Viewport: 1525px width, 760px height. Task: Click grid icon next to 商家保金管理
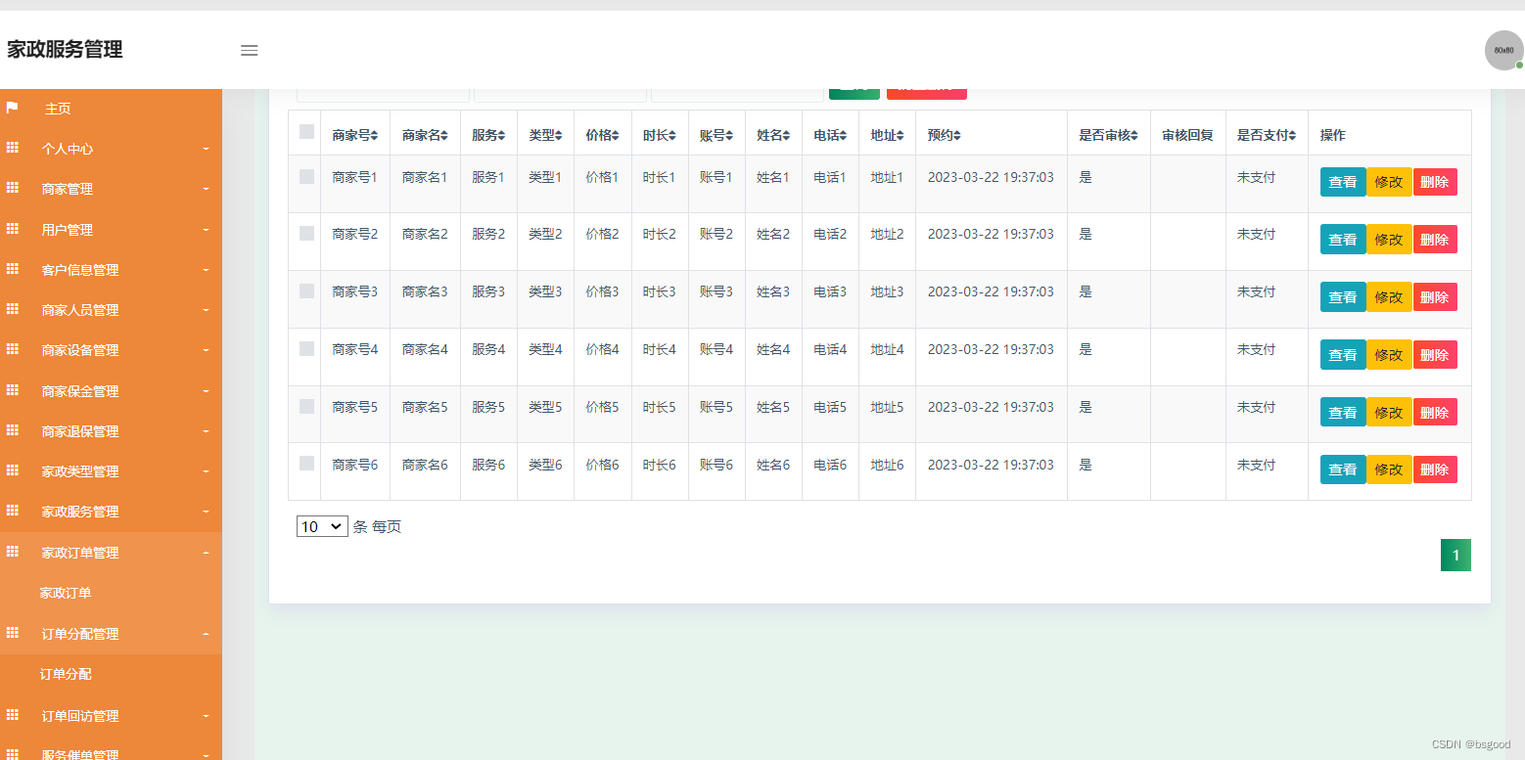[x=13, y=390]
